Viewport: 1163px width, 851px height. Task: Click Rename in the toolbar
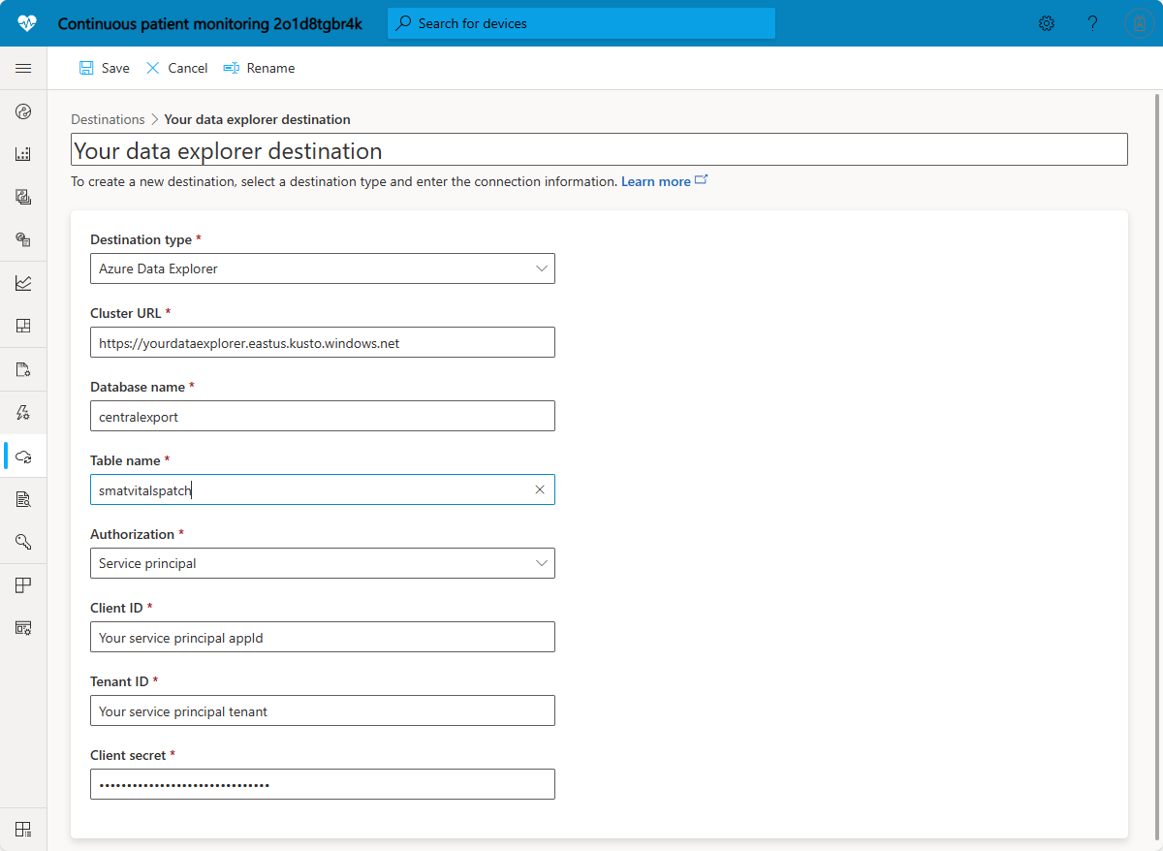tap(258, 68)
